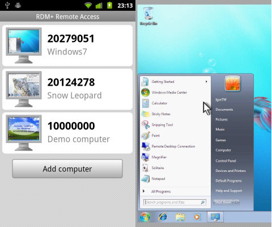
Task: Open the Solitaire cards icon
Action: [146, 168]
